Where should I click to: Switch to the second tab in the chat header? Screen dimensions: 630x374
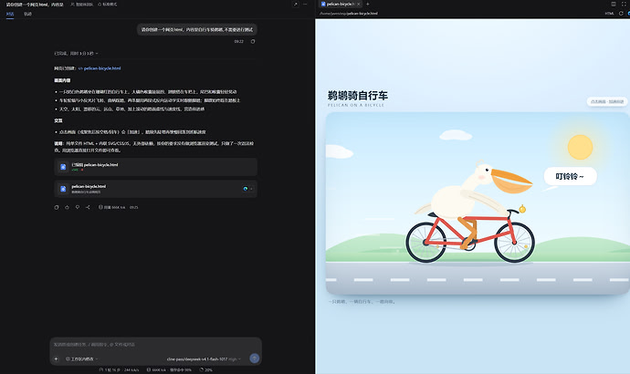27,14
